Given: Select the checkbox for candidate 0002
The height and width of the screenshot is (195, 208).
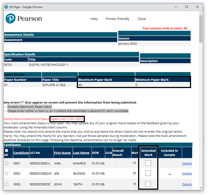Looking at the screenshot, I should (7, 174).
